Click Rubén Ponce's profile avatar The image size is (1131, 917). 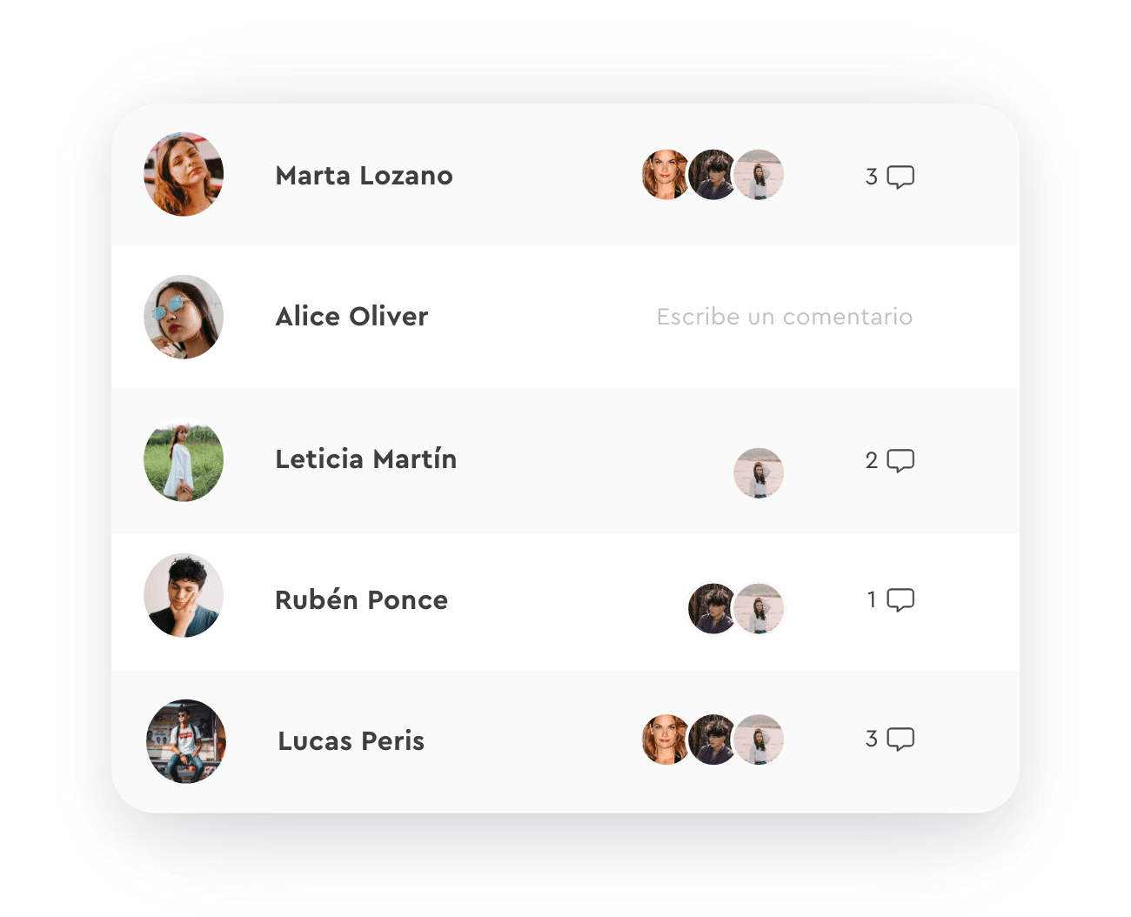tap(184, 596)
